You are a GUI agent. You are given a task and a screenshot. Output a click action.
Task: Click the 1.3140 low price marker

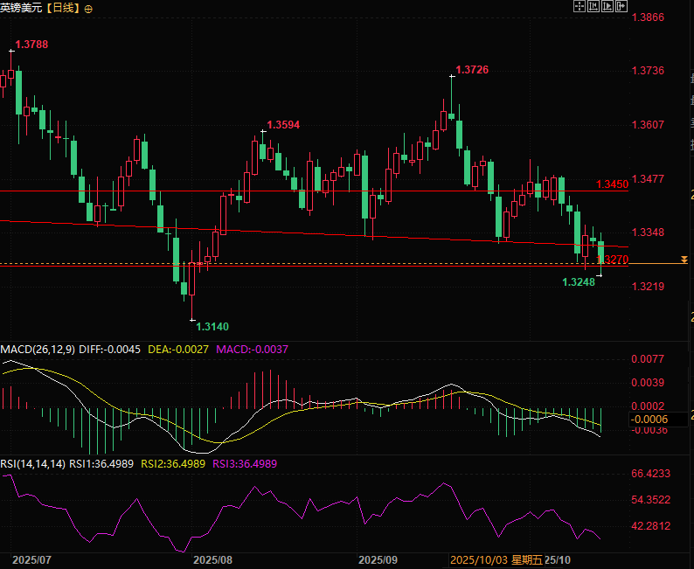(212, 326)
